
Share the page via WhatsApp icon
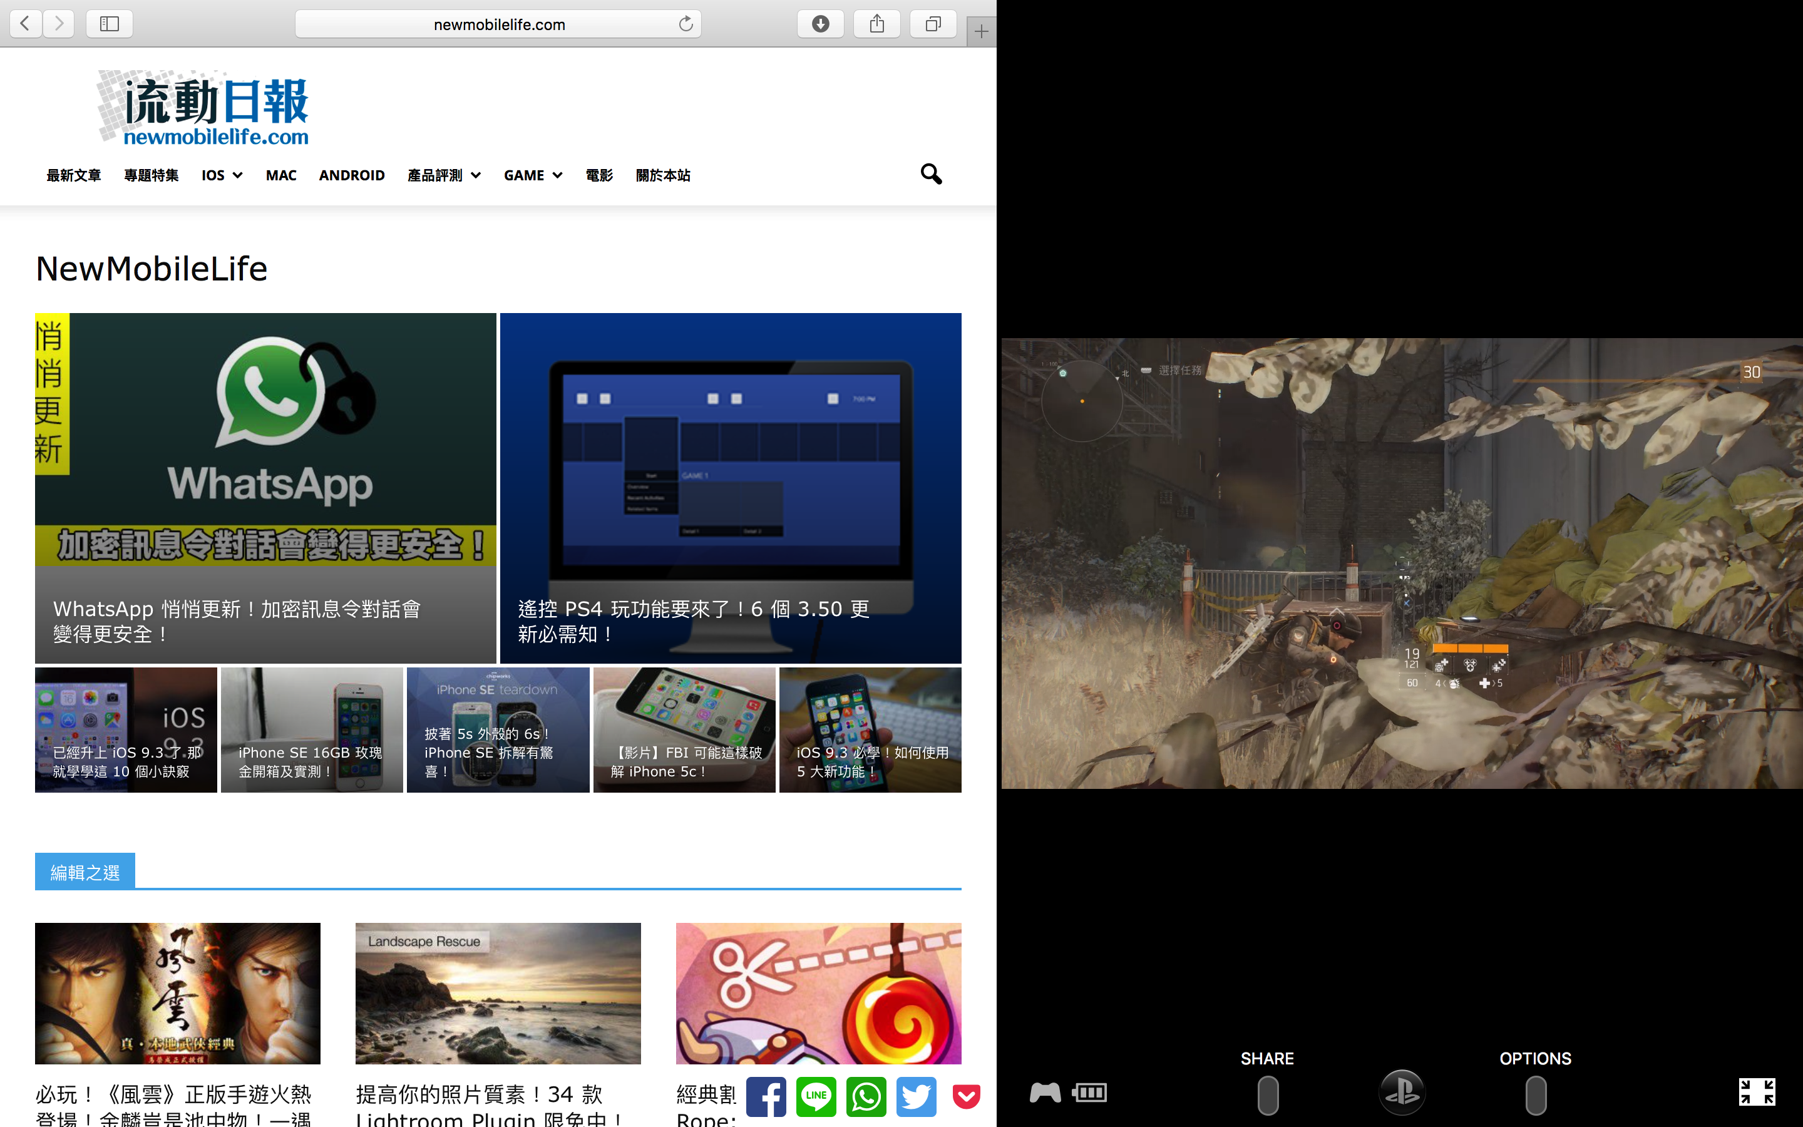[x=866, y=1096]
